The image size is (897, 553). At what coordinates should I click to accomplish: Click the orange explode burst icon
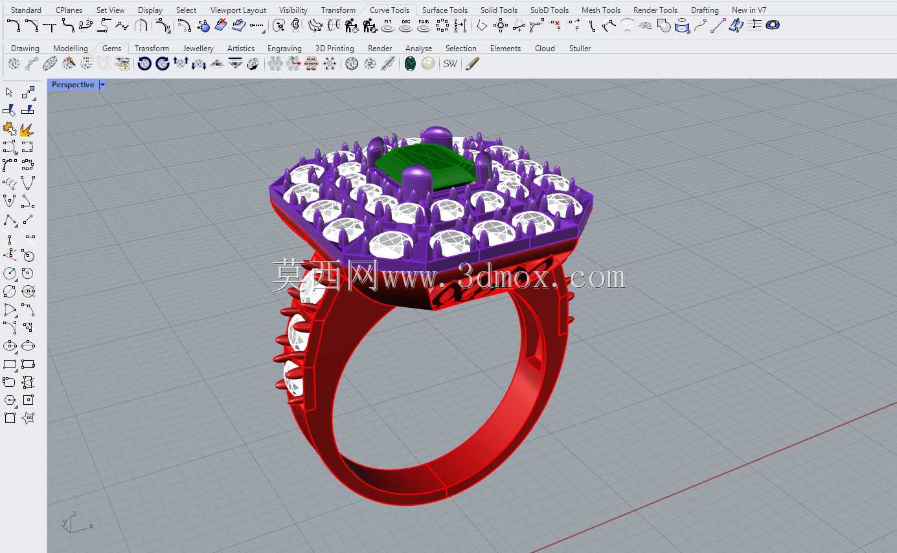27,129
